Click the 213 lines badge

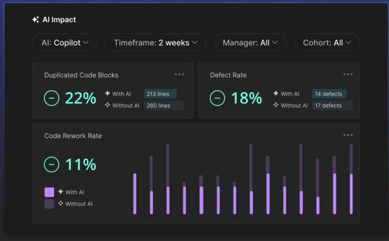click(x=160, y=94)
